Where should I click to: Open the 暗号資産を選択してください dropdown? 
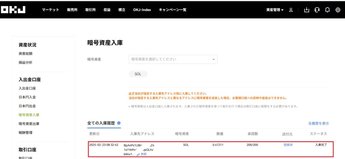[173, 59]
